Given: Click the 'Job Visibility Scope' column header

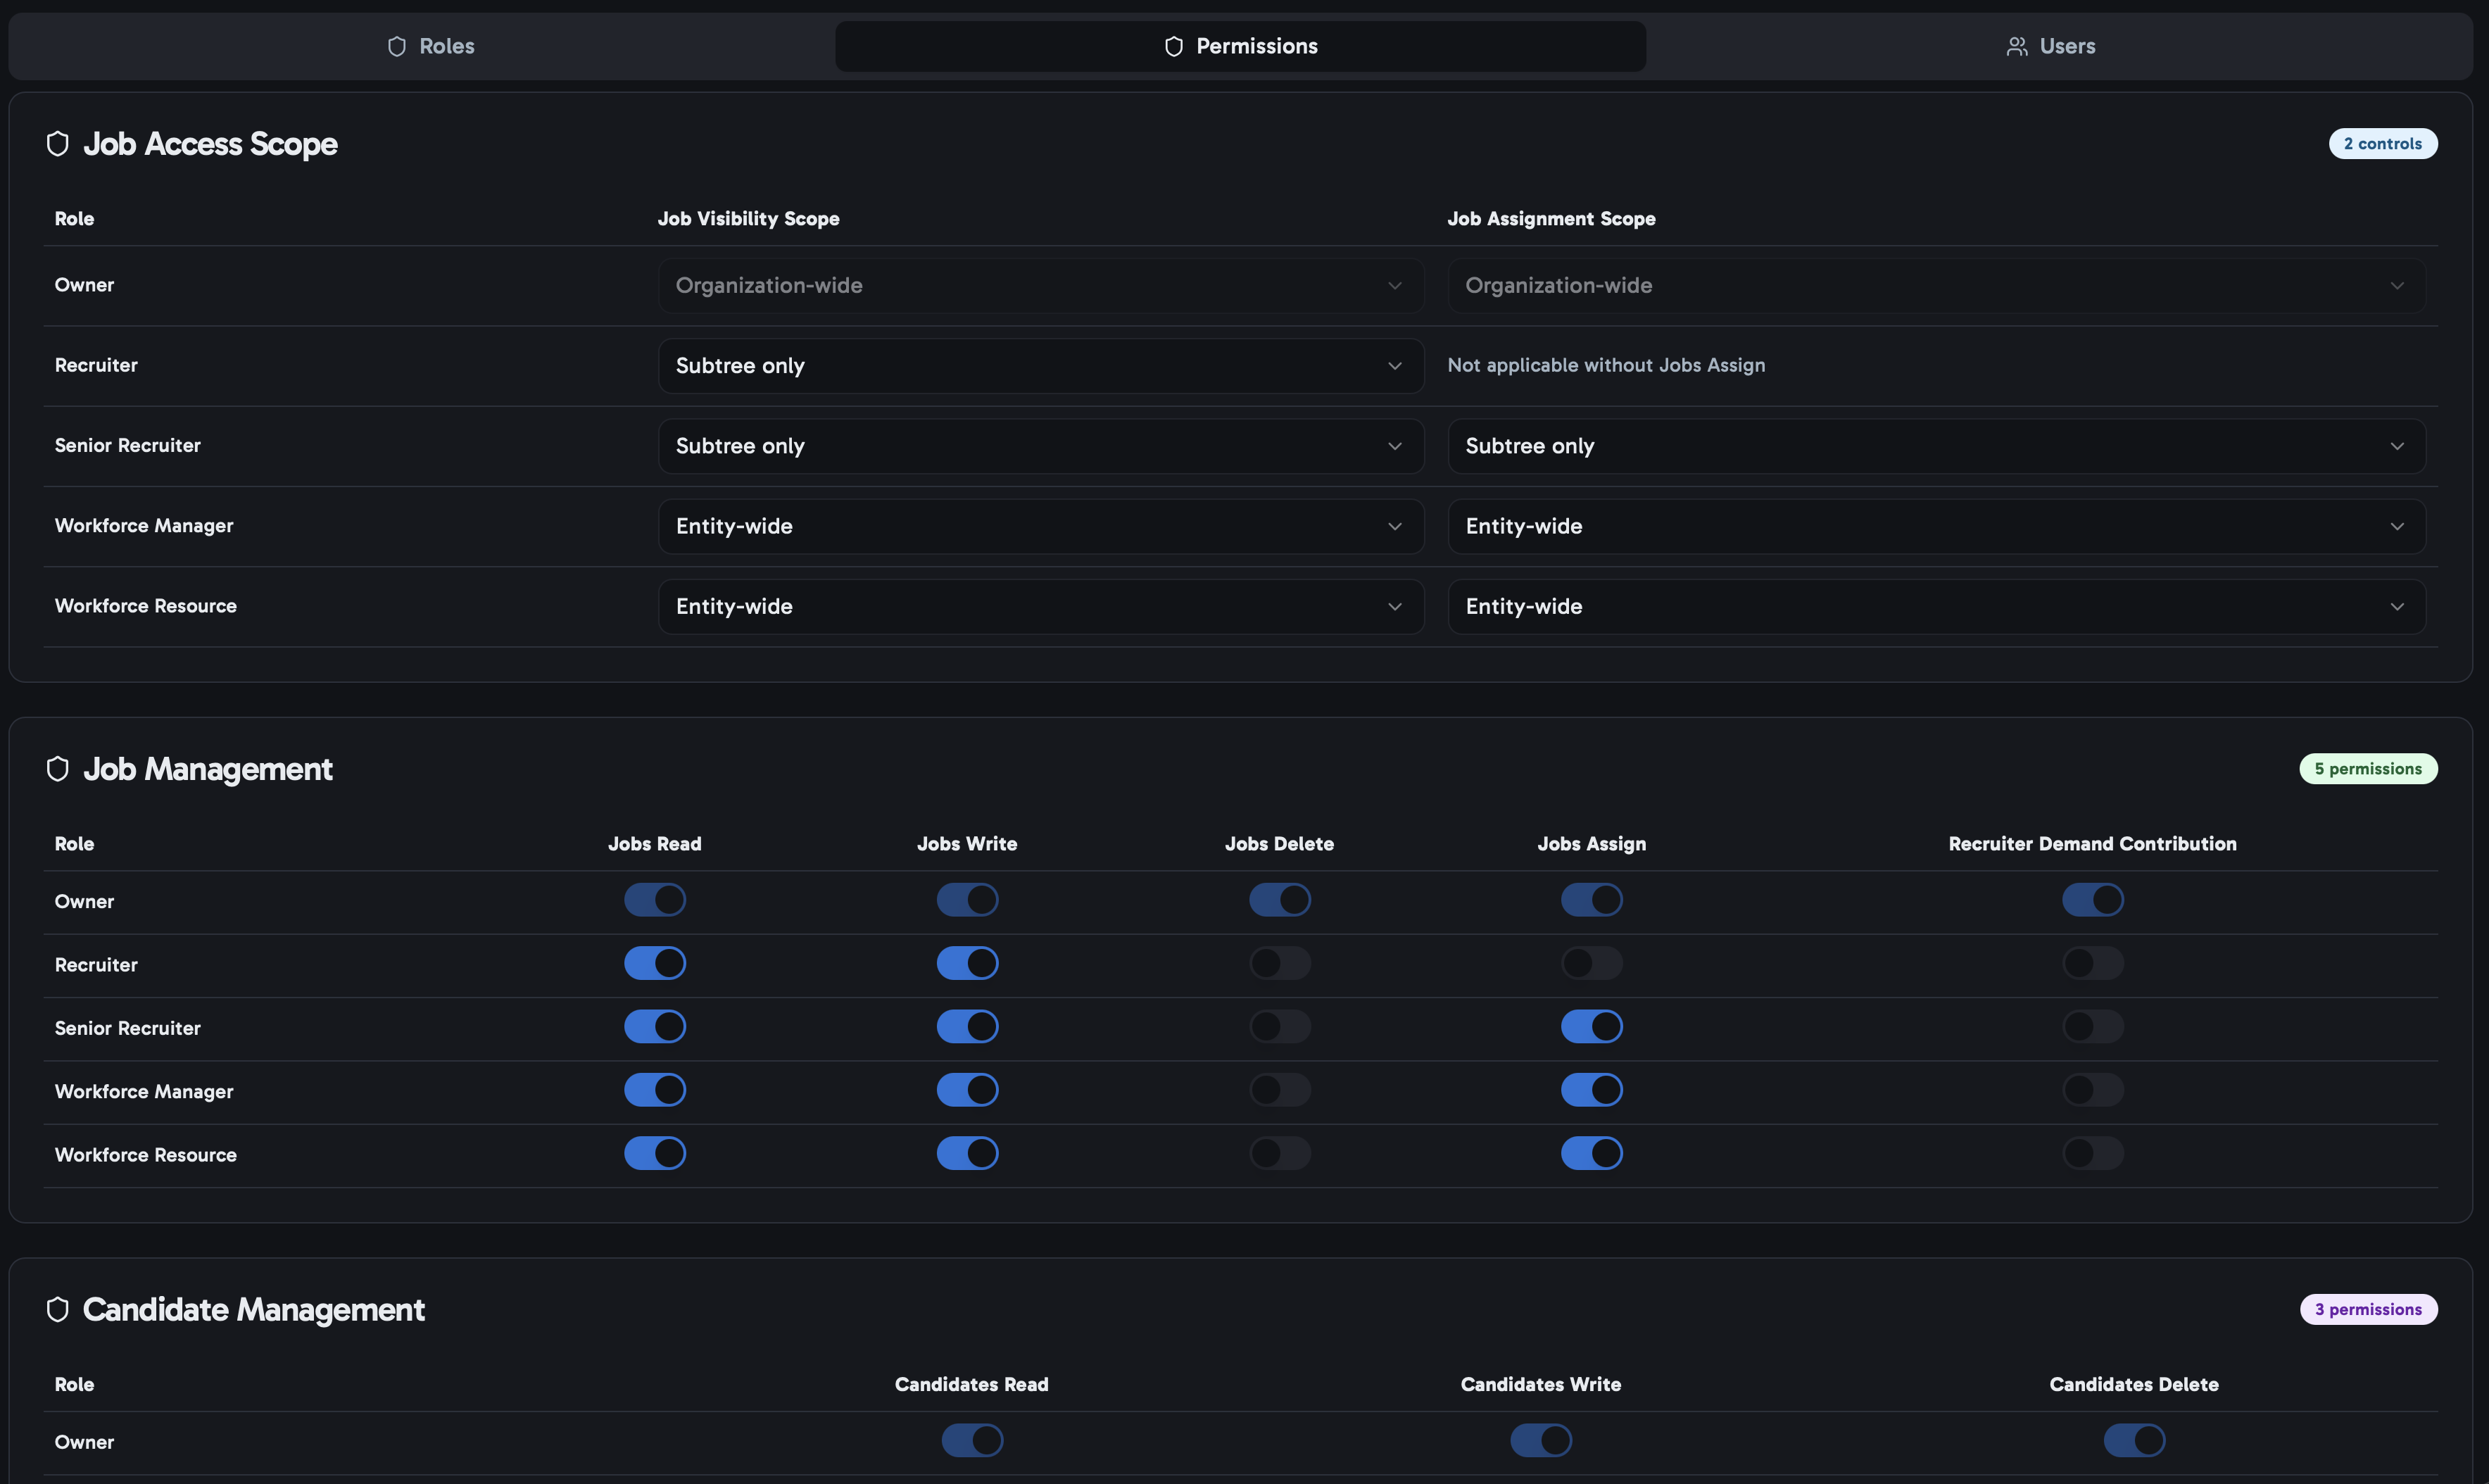Looking at the screenshot, I should [x=749, y=219].
